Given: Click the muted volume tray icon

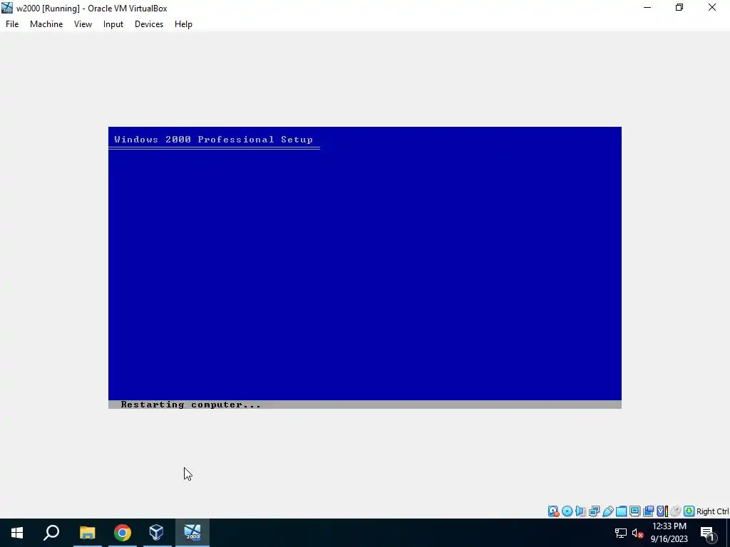Looking at the screenshot, I should pyautogui.click(x=637, y=533).
